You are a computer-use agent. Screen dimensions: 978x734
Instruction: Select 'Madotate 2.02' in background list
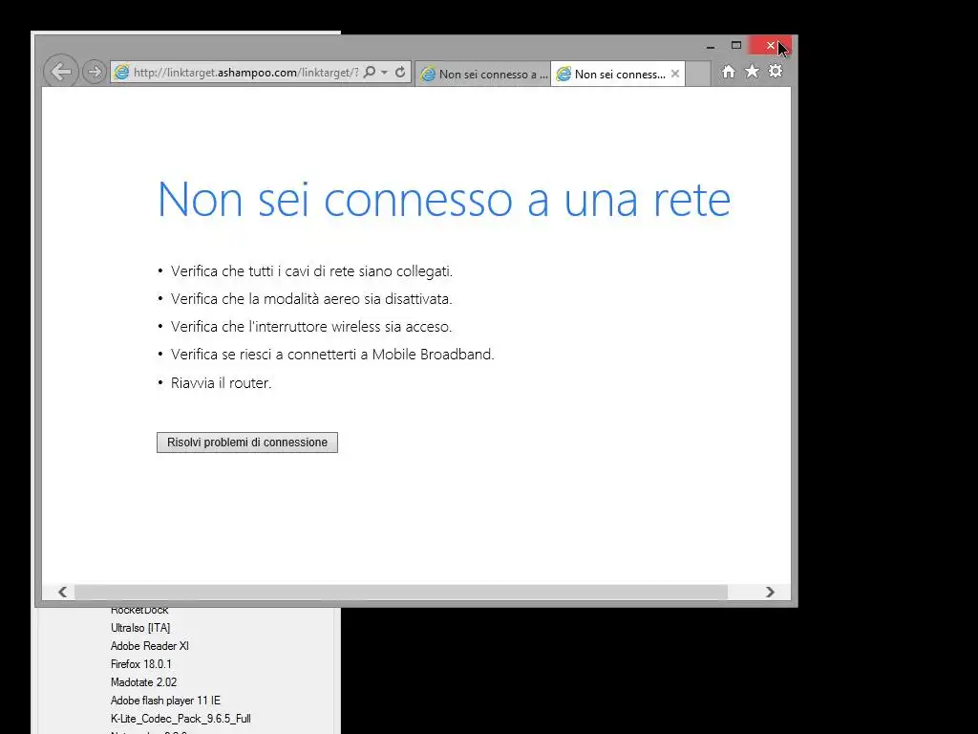pos(143,682)
